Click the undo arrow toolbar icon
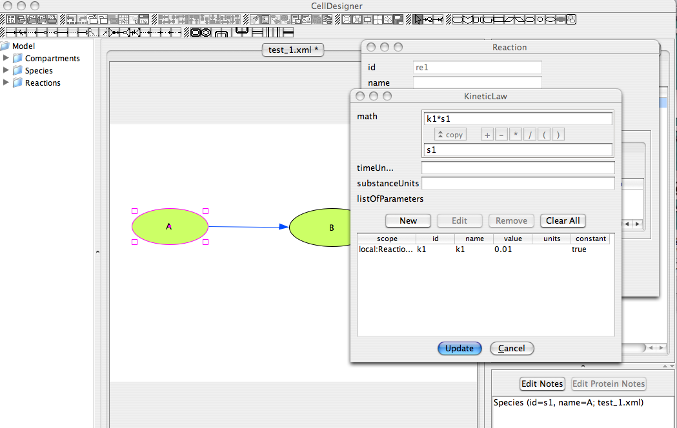 pyautogui.click(x=70, y=19)
